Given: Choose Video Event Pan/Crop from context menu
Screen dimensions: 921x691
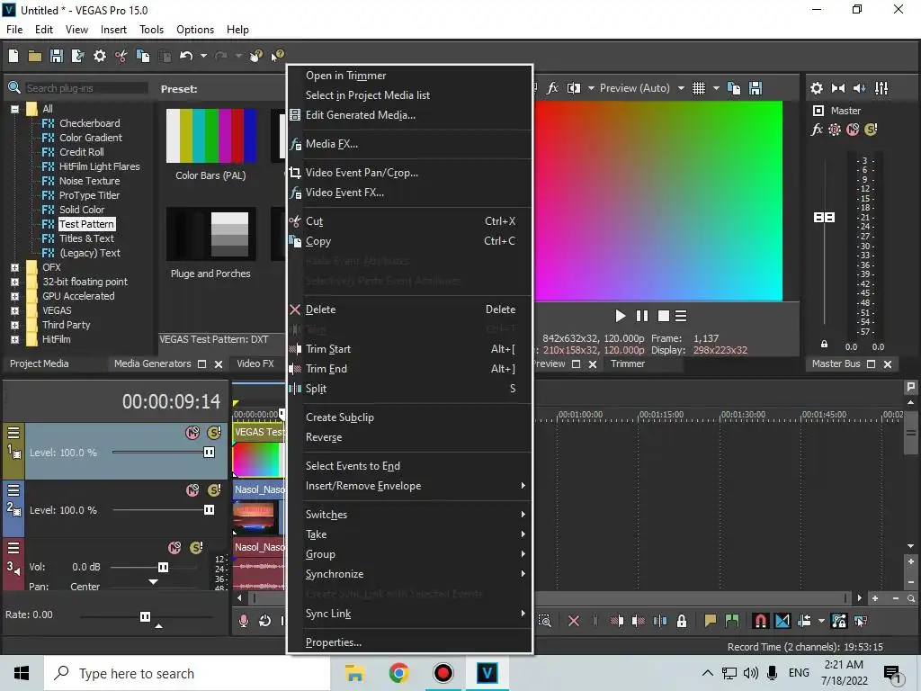Looking at the screenshot, I should point(411,173).
